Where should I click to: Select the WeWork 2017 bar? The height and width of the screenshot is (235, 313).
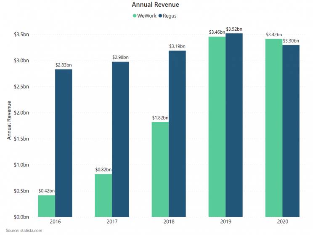103,195
